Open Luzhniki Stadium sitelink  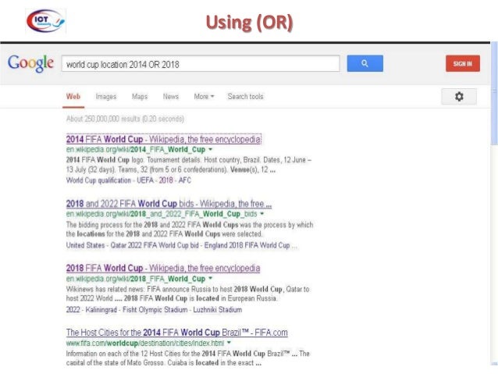coord(218,310)
